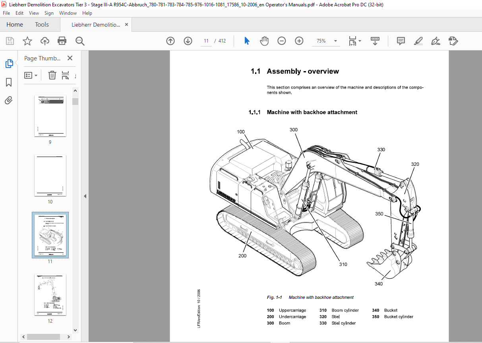Open the Help menu
This screenshot has height=343, width=482.
pos(87,13)
